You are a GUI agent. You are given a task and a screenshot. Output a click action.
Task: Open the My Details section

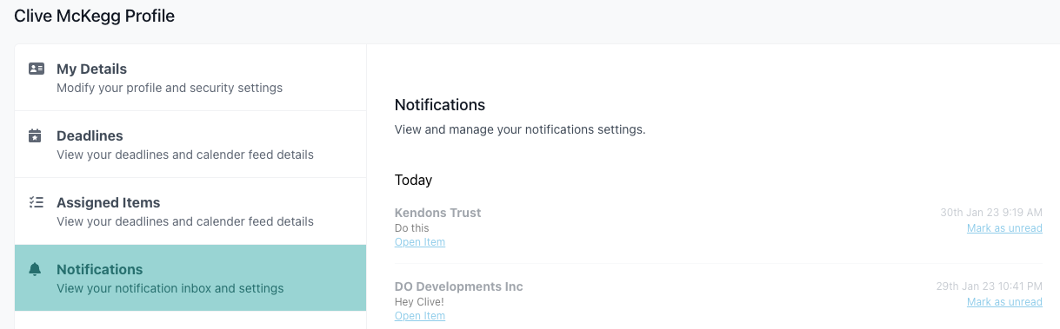tap(190, 77)
